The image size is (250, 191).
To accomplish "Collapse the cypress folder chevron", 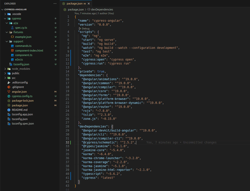I will coord(5,19).
